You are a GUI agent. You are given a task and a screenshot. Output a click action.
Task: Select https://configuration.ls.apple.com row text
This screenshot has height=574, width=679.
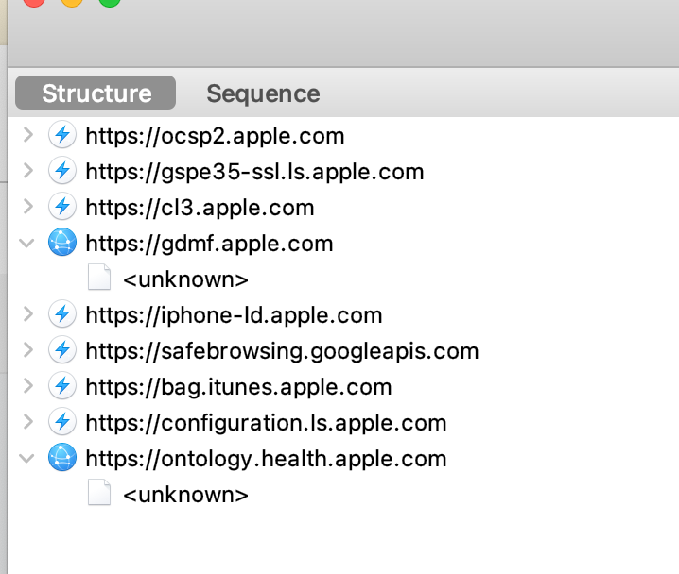[266, 423]
